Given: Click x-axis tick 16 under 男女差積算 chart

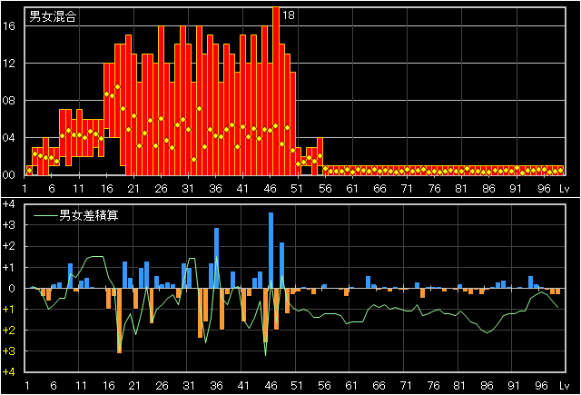Looking at the screenshot, I should (x=109, y=386).
